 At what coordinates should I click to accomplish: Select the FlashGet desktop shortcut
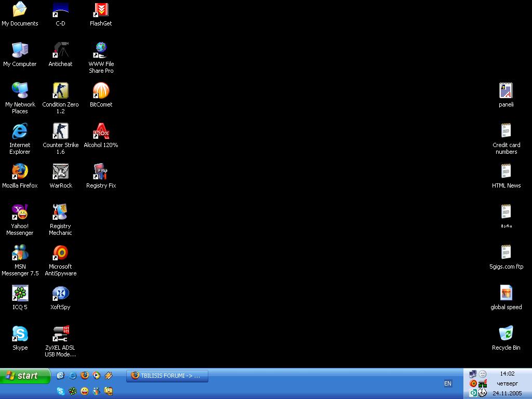point(101,14)
